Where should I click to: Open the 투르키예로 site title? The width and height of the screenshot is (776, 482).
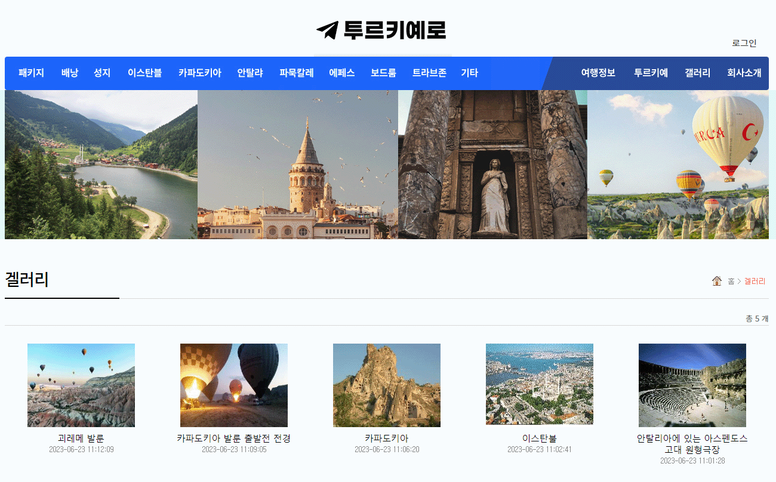click(395, 30)
